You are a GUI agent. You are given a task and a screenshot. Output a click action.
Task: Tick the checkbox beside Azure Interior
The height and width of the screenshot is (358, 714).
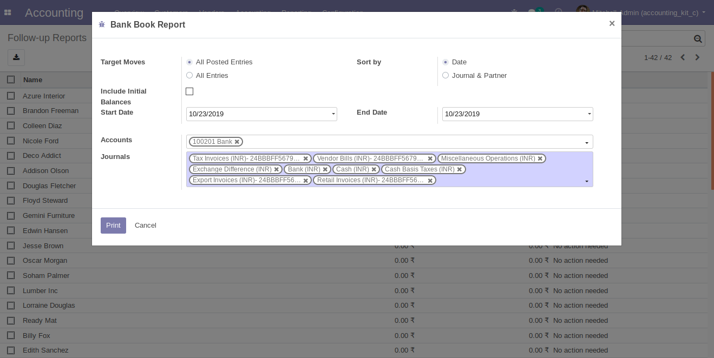[x=11, y=96]
